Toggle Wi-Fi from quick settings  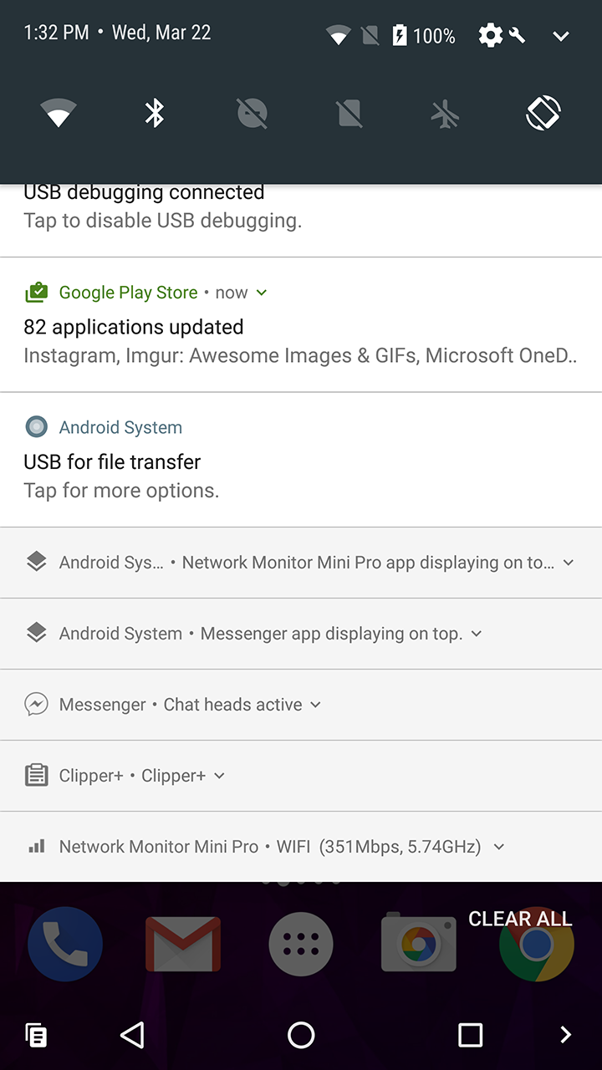[x=59, y=111]
